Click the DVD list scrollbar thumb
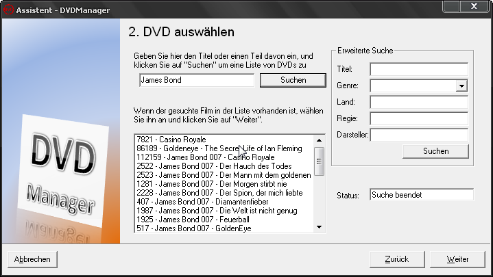This screenshot has width=493, height=277. point(319,161)
